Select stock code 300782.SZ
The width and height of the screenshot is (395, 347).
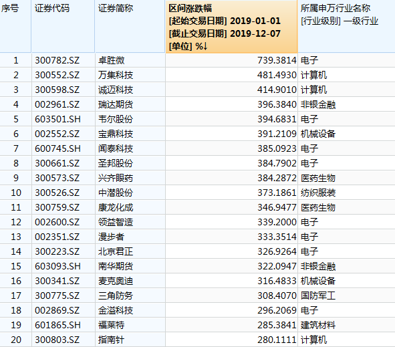[57, 60]
